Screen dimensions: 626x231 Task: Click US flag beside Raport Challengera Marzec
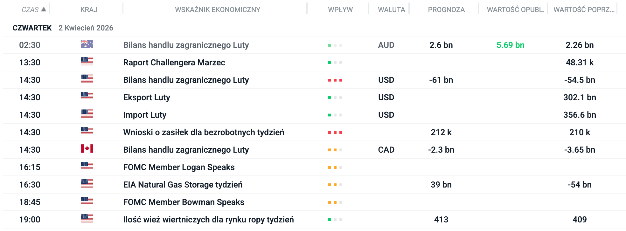(x=87, y=62)
